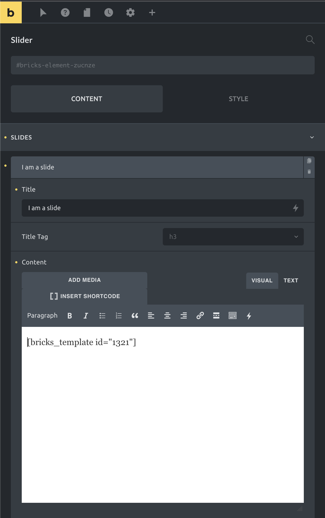This screenshot has height=518, width=325.
Task: Align text left
Action: click(151, 315)
